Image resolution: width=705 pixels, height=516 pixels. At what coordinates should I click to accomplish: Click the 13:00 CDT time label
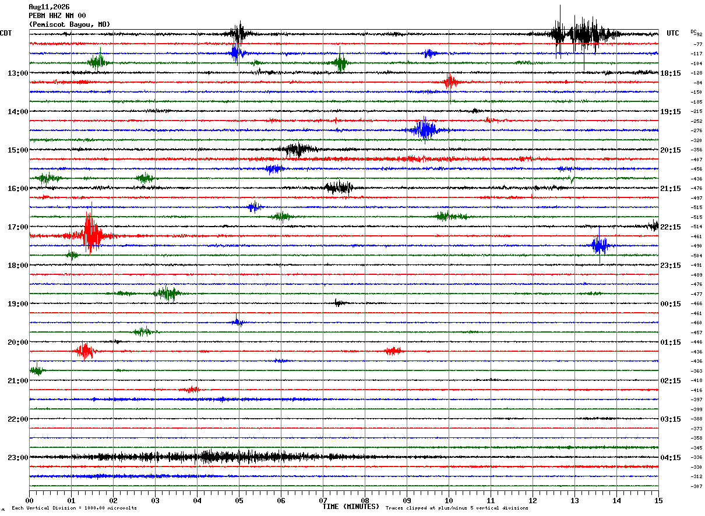click(18, 73)
